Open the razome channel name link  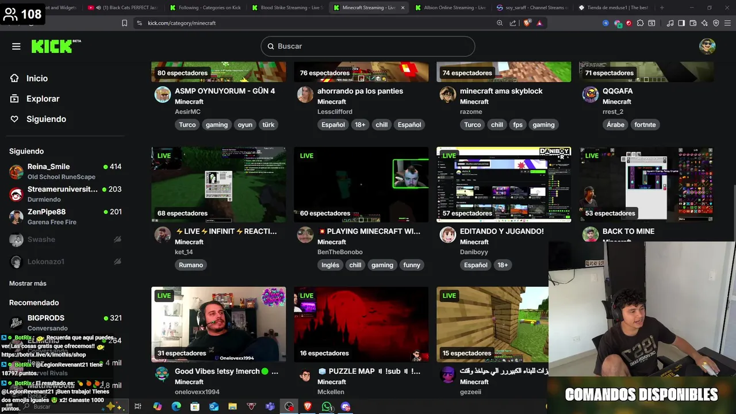(471, 112)
